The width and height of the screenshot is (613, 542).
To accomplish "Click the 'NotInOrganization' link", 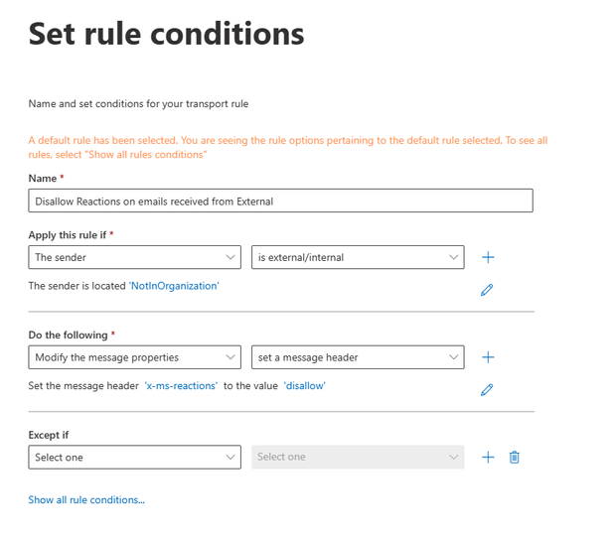I will pos(174,286).
